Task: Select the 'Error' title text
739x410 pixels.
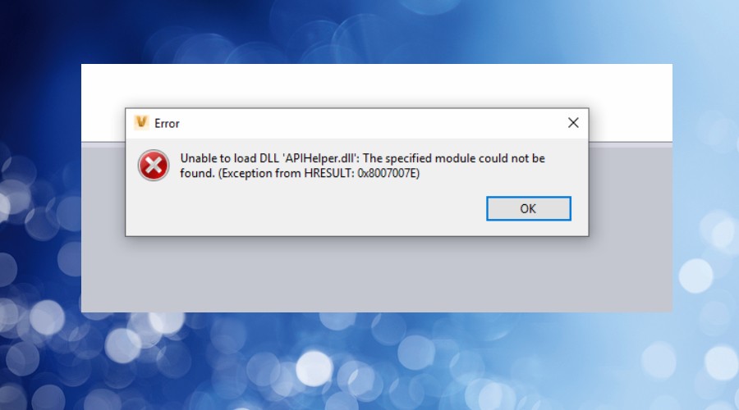Action: click(167, 123)
